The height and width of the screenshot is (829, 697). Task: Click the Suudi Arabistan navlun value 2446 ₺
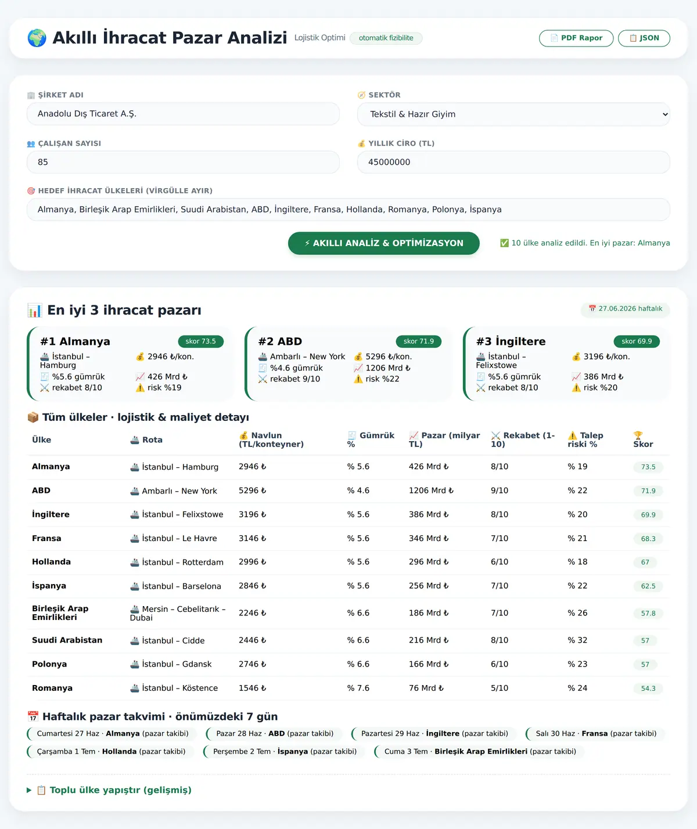pyautogui.click(x=253, y=640)
